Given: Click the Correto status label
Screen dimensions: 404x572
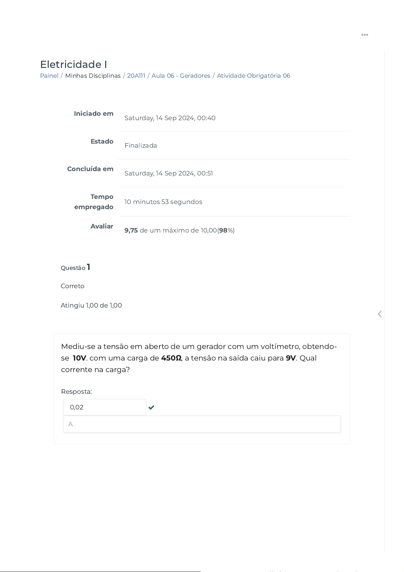Looking at the screenshot, I should [x=73, y=286].
